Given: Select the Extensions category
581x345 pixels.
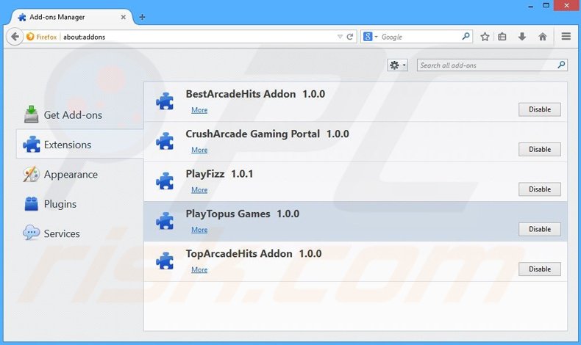Looking at the screenshot, I should point(79,145).
